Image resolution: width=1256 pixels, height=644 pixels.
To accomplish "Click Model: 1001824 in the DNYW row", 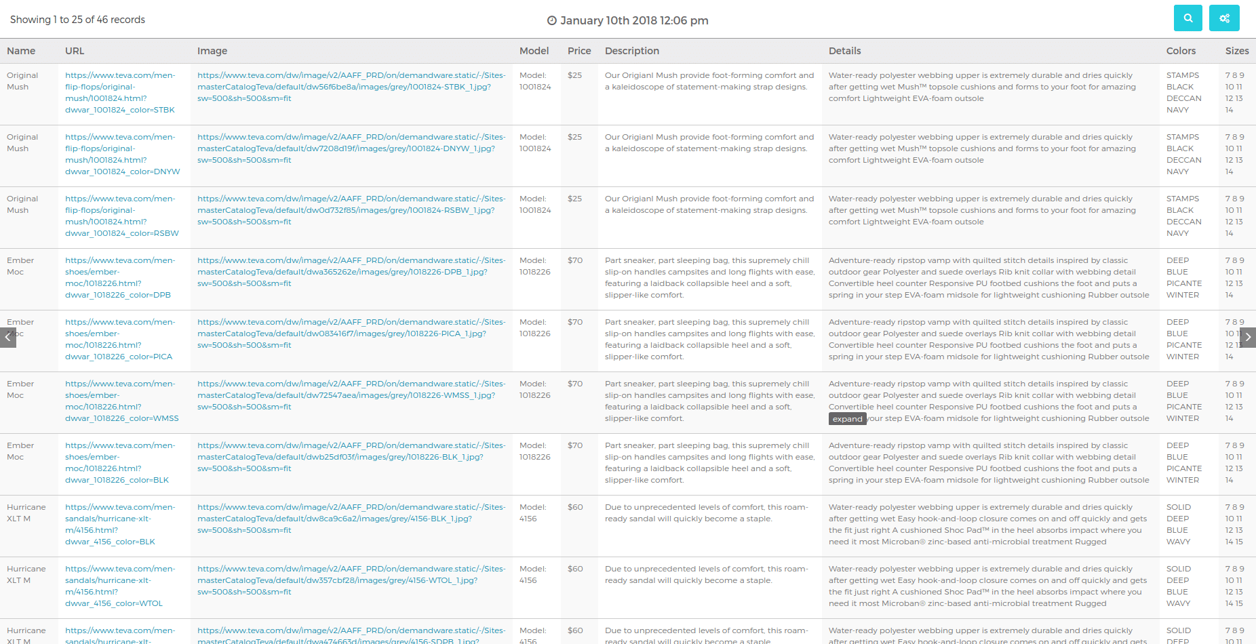I will pyautogui.click(x=535, y=143).
